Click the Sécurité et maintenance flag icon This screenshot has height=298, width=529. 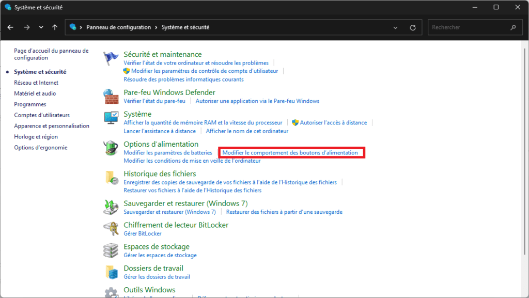(x=111, y=59)
